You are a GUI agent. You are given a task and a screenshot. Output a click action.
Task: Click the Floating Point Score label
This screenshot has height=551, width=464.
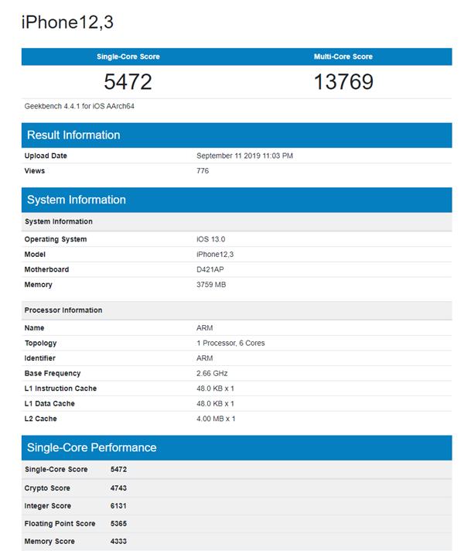[60, 524]
